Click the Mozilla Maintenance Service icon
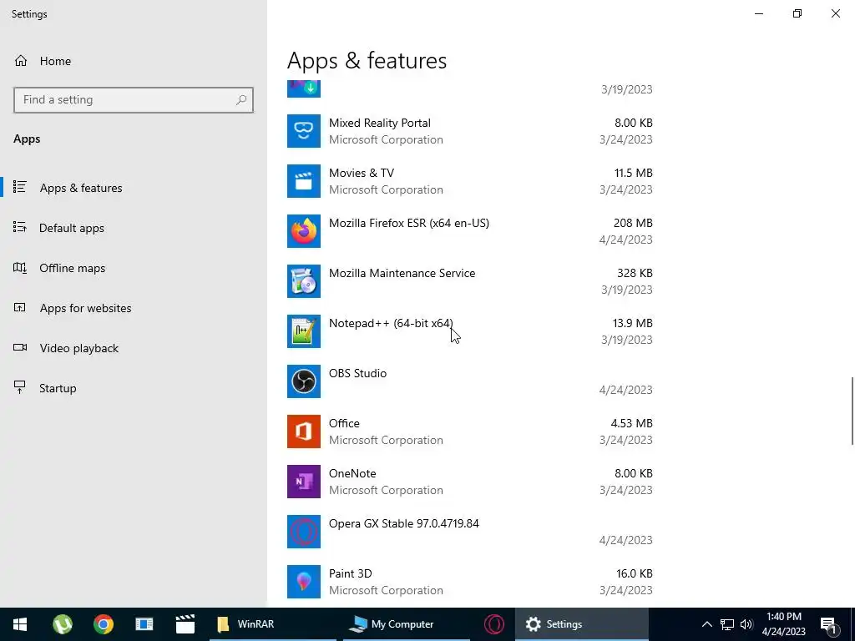Screen dimensions: 855x641 click(304, 281)
